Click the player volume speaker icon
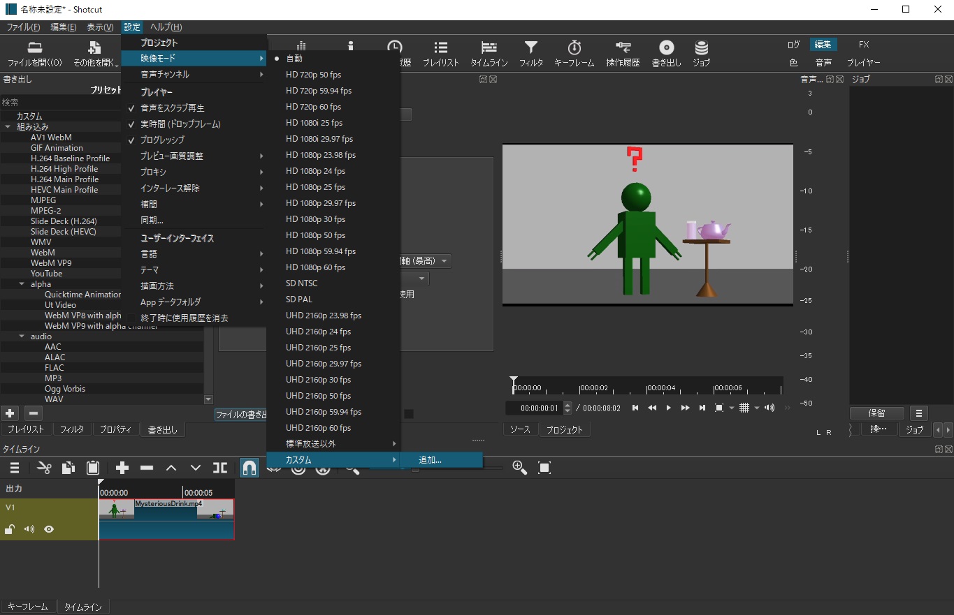The width and height of the screenshot is (954, 615). pos(769,408)
